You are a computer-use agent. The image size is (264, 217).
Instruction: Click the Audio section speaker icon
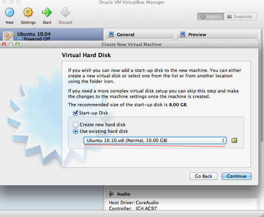pos(111,194)
